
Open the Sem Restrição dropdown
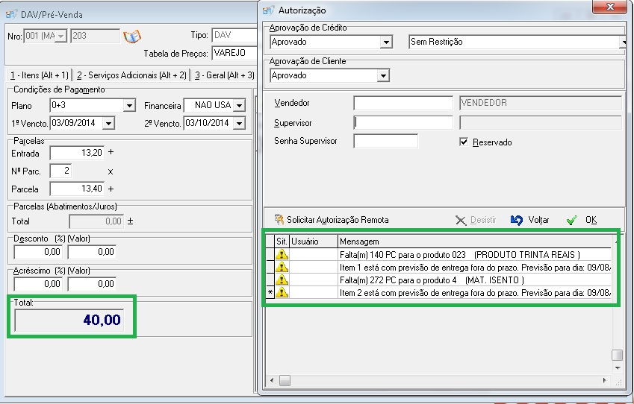(x=624, y=42)
